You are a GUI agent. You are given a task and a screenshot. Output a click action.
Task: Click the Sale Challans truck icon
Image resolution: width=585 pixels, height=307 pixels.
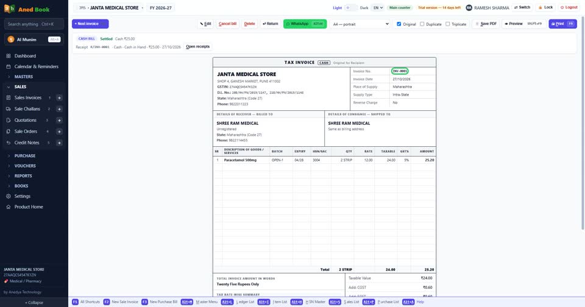coord(8,109)
